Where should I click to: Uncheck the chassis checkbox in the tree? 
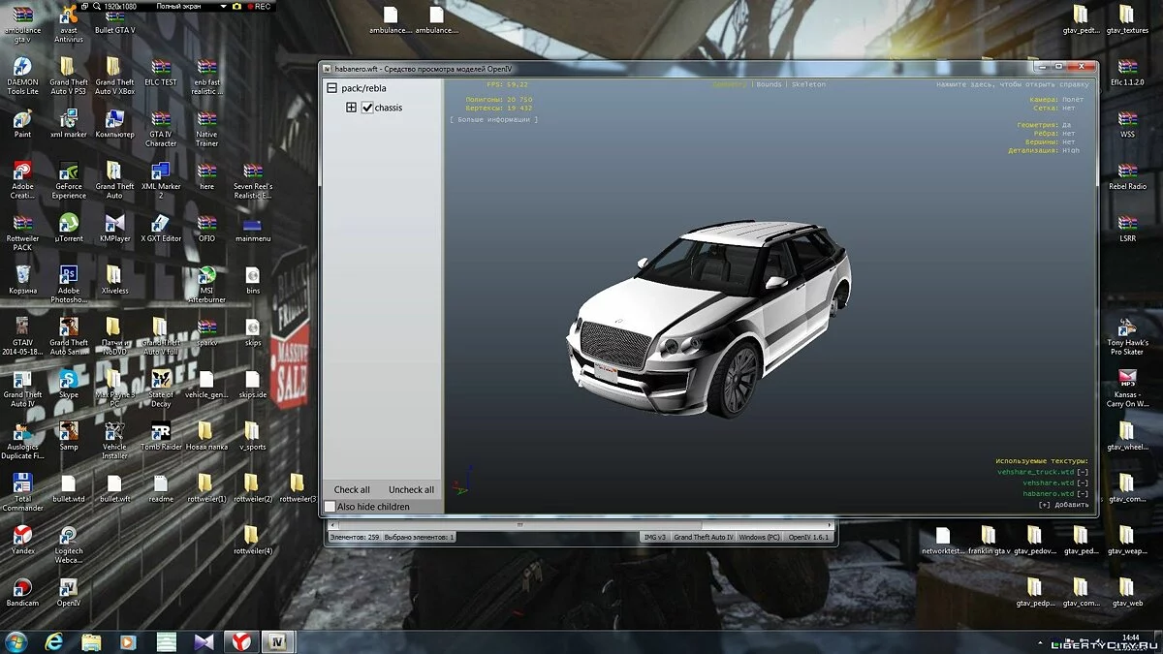pos(367,108)
